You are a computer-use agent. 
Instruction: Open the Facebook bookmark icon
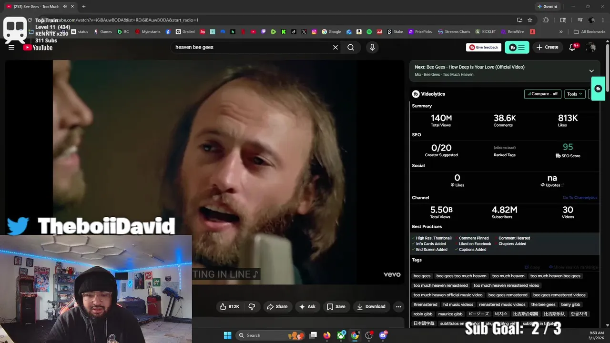click(168, 32)
